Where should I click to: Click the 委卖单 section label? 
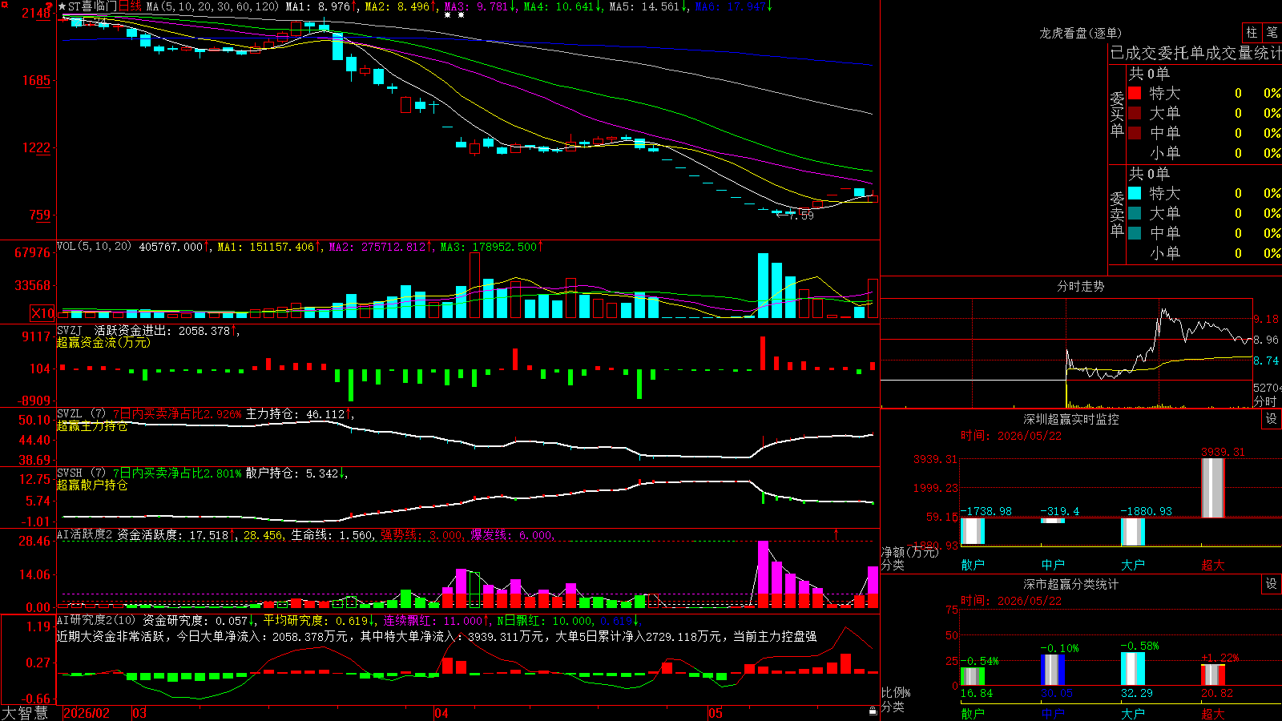tap(1117, 214)
